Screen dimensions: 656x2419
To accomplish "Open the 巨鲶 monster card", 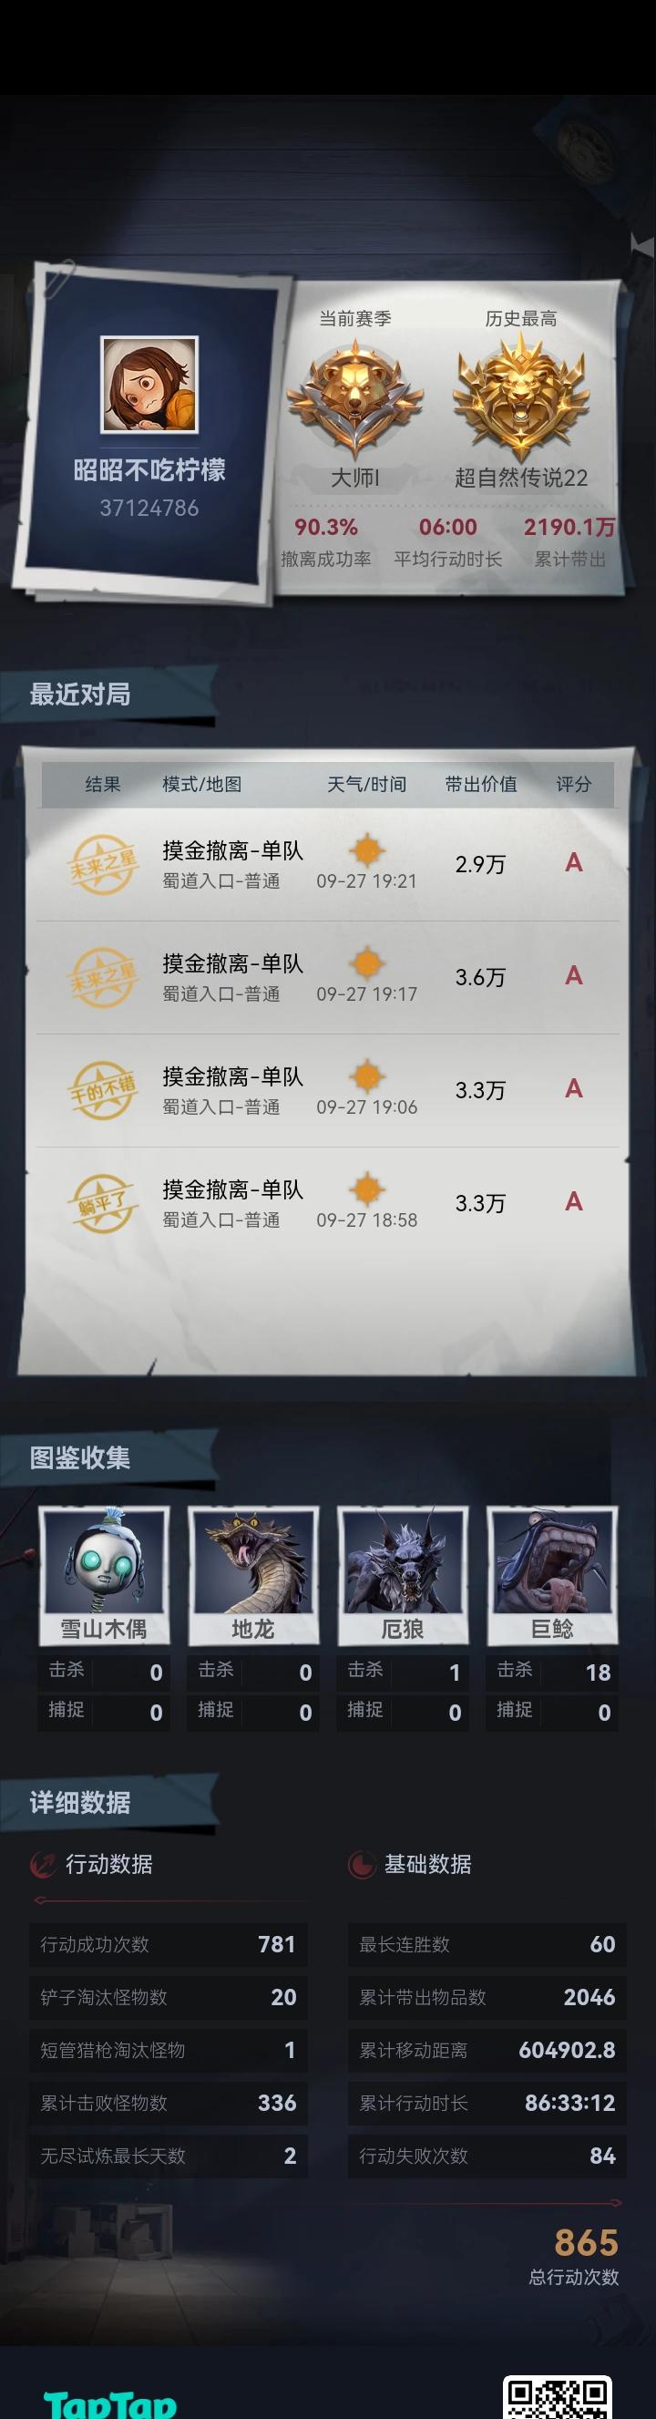I will [552, 1576].
